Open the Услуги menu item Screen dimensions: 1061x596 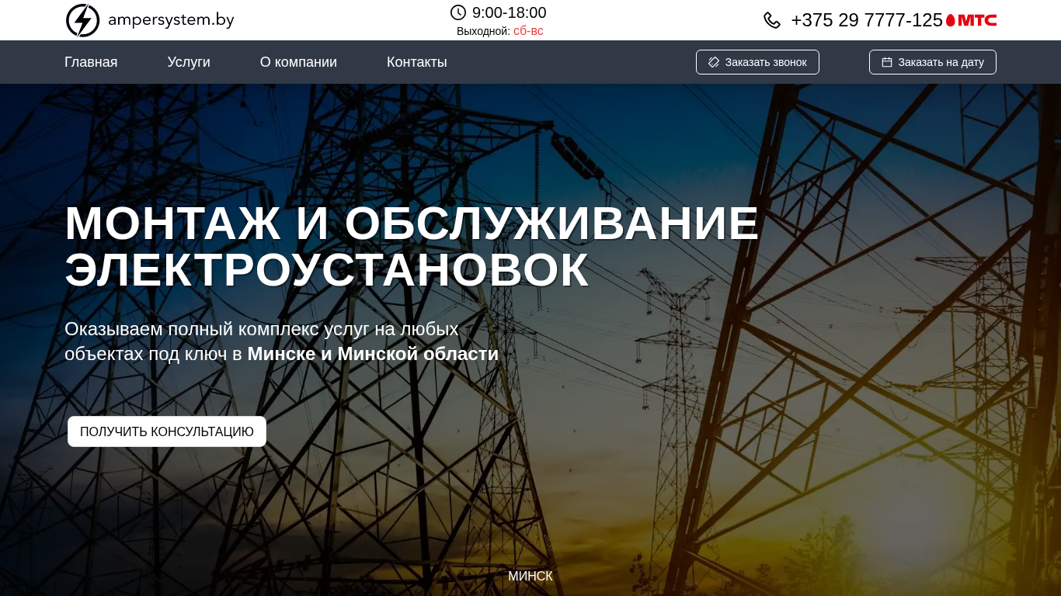(189, 62)
